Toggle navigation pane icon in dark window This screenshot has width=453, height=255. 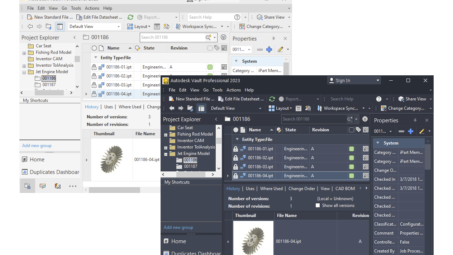[x=201, y=108]
